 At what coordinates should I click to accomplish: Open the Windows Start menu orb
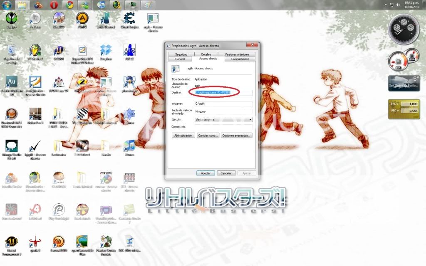pos(7,5)
